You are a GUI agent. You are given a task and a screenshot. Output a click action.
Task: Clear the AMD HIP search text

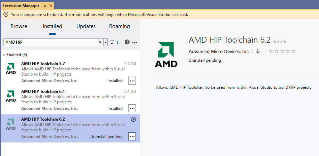pyautogui.click(x=100, y=42)
